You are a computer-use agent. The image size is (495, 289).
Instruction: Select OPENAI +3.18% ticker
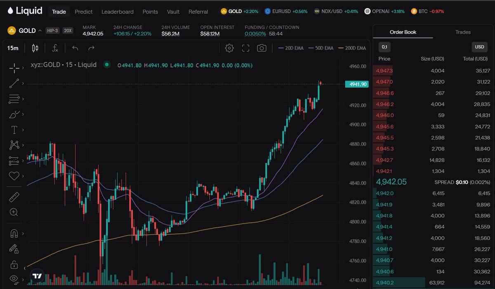click(x=384, y=12)
